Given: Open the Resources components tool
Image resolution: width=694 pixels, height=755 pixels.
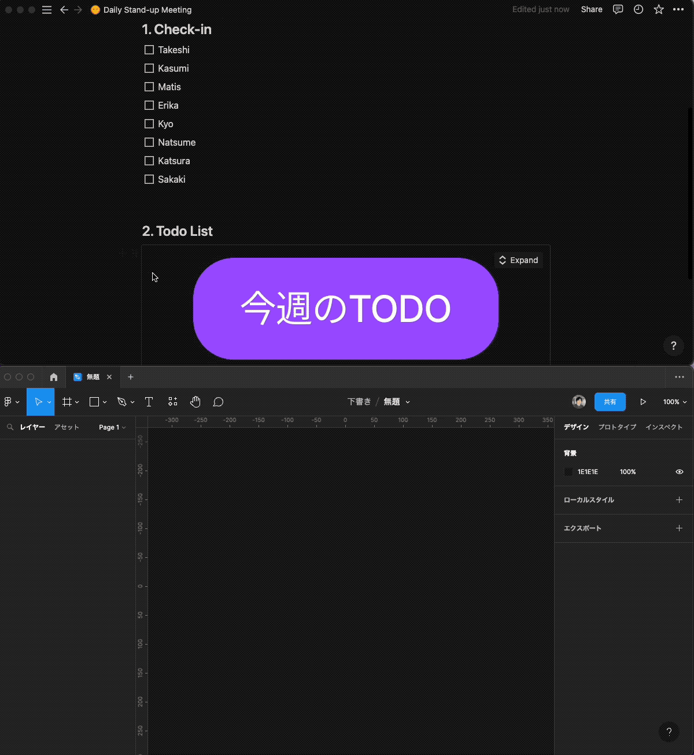Looking at the screenshot, I should [x=172, y=402].
